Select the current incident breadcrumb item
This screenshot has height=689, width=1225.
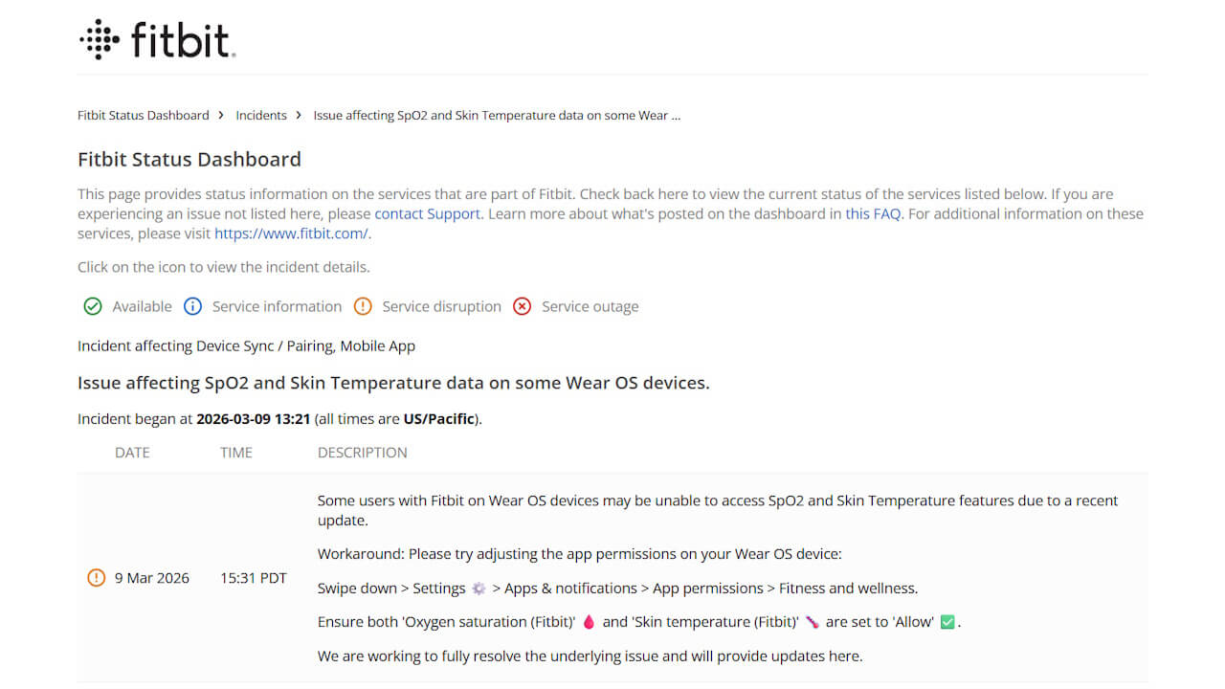tap(497, 116)
